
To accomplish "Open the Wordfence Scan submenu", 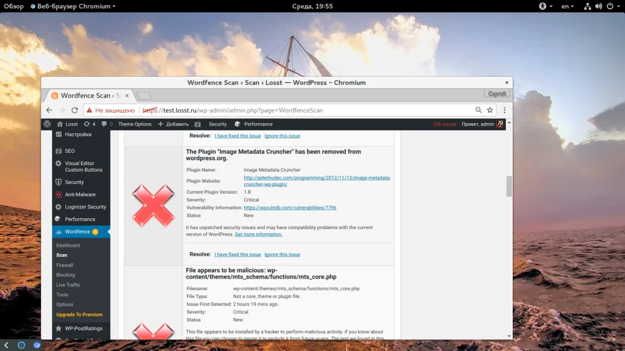I will pyautogui.click(x=62, y=255).
